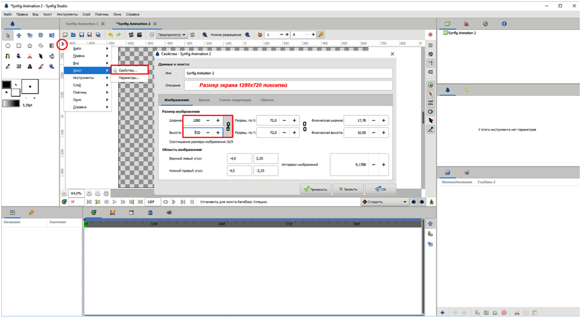The image size is (581, 318).
Task: Toggle the grid display icon
Action: click(430, 45)
